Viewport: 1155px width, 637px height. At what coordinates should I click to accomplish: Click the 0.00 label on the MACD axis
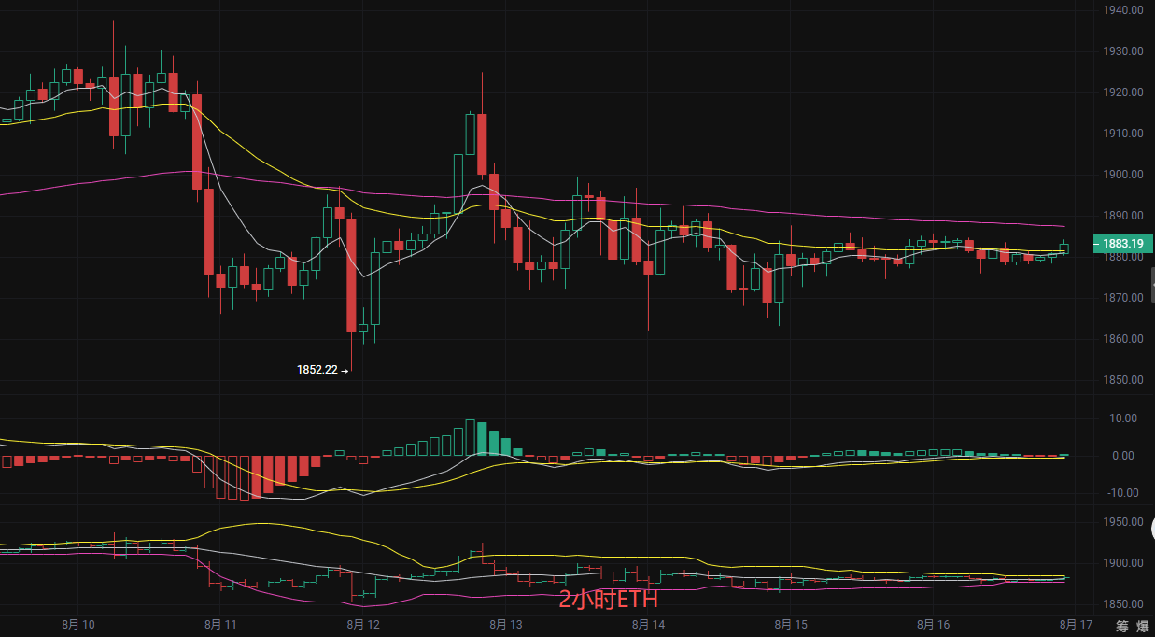[1123, 456]
